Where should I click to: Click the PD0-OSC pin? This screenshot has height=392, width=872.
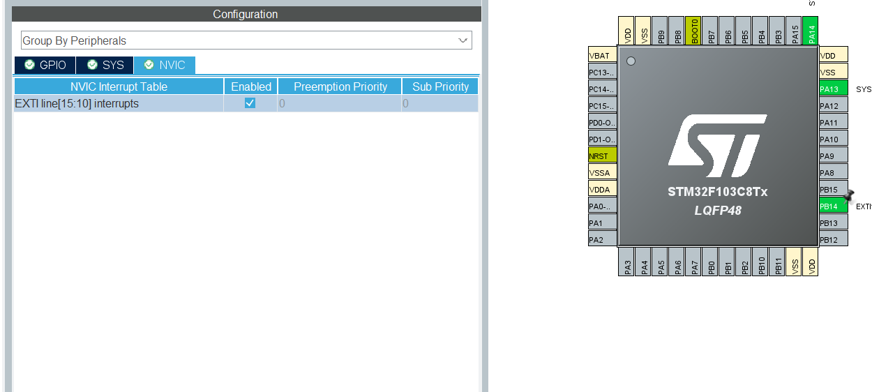point(603,122)
